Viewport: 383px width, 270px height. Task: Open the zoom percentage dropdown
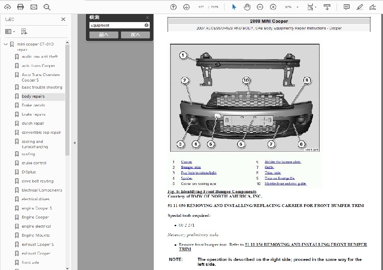click(x=297, y=7)
